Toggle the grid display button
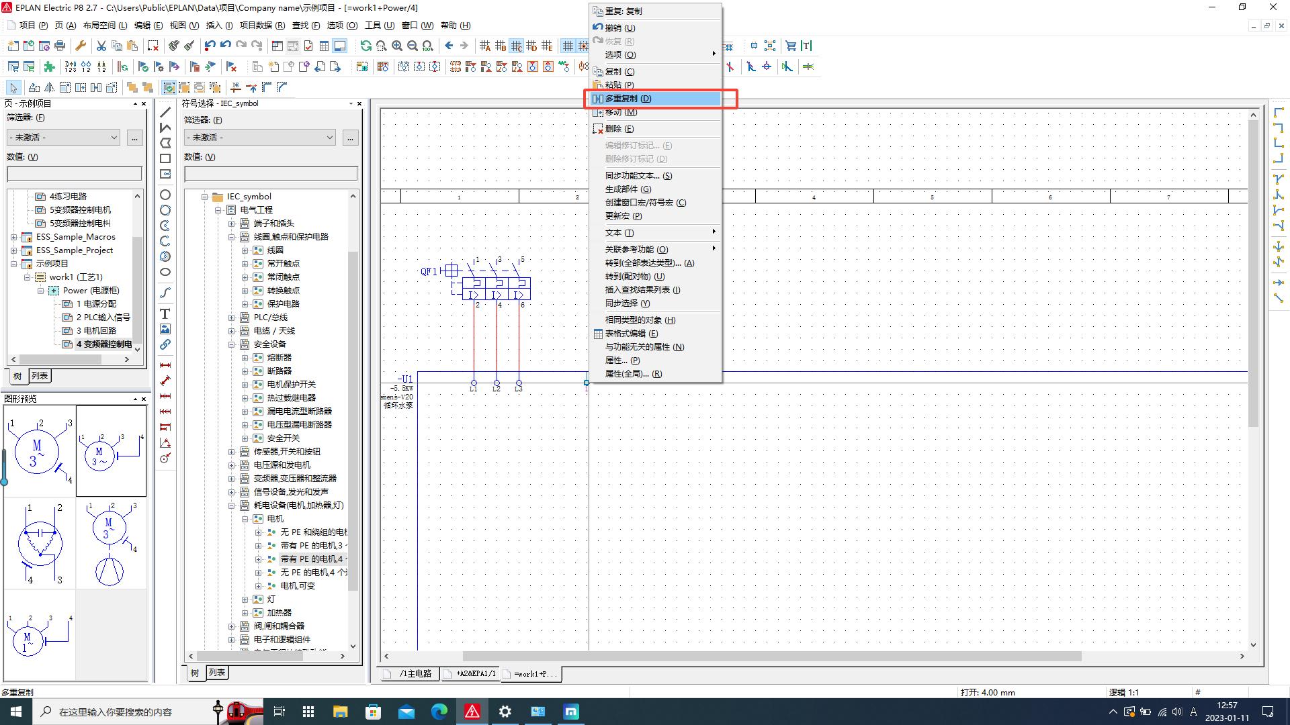Screen dimensions: 1290x725 click(x=568, y=46)
